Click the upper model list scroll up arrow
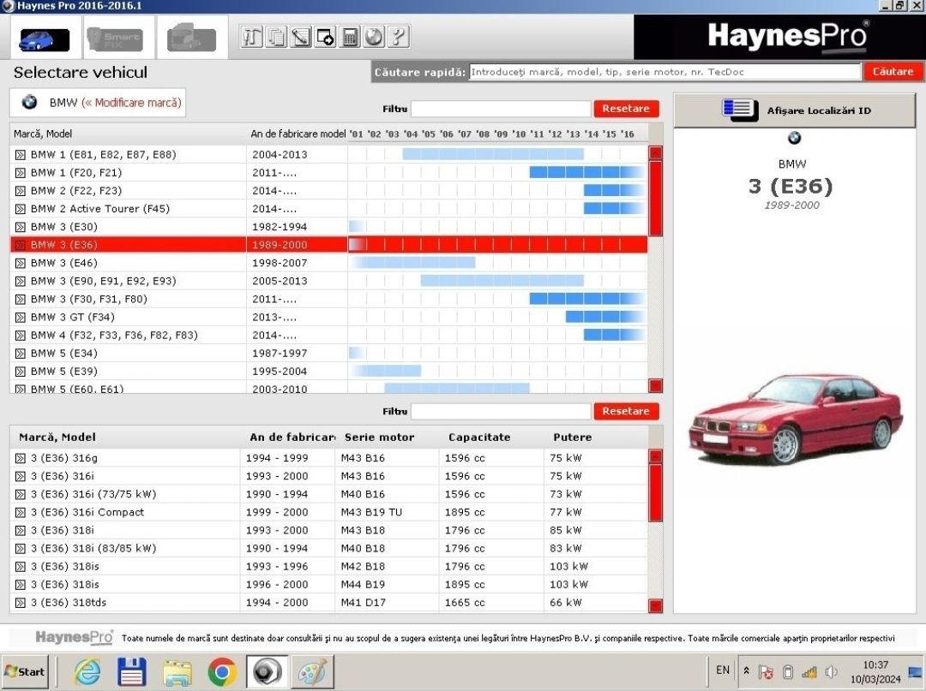This screenshot has width=926, height=691. [x=656, y=152]
